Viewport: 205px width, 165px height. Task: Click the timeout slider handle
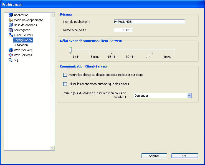(x=70, y=49)
